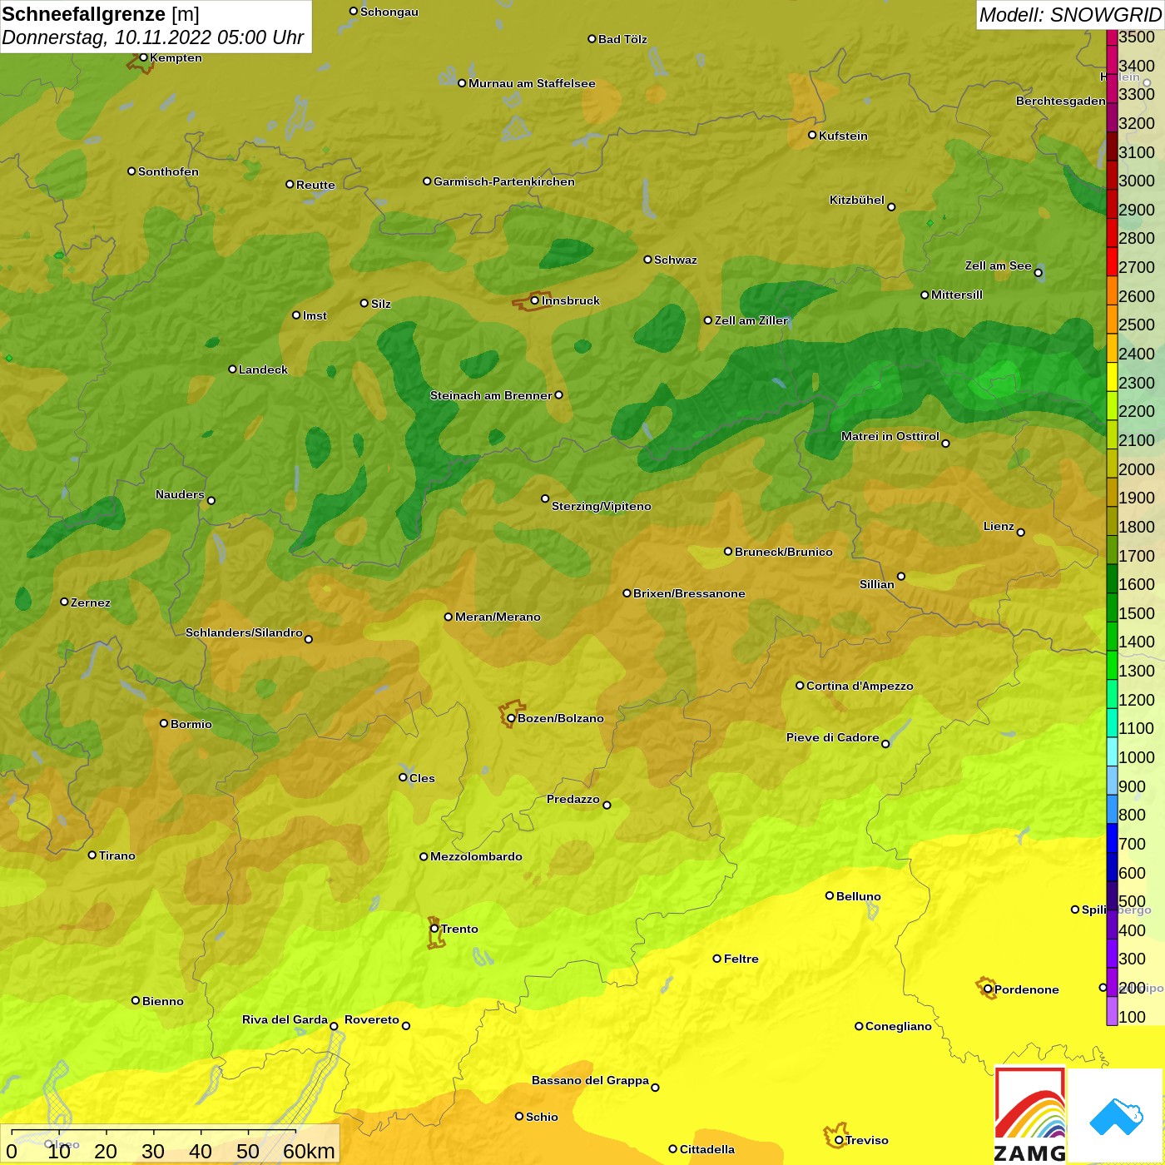Click the Zell am See marker dot
Image resolution: width=1165 pixels, height=1165 pixels.
pyautogui.click(x=1038, y=273)
